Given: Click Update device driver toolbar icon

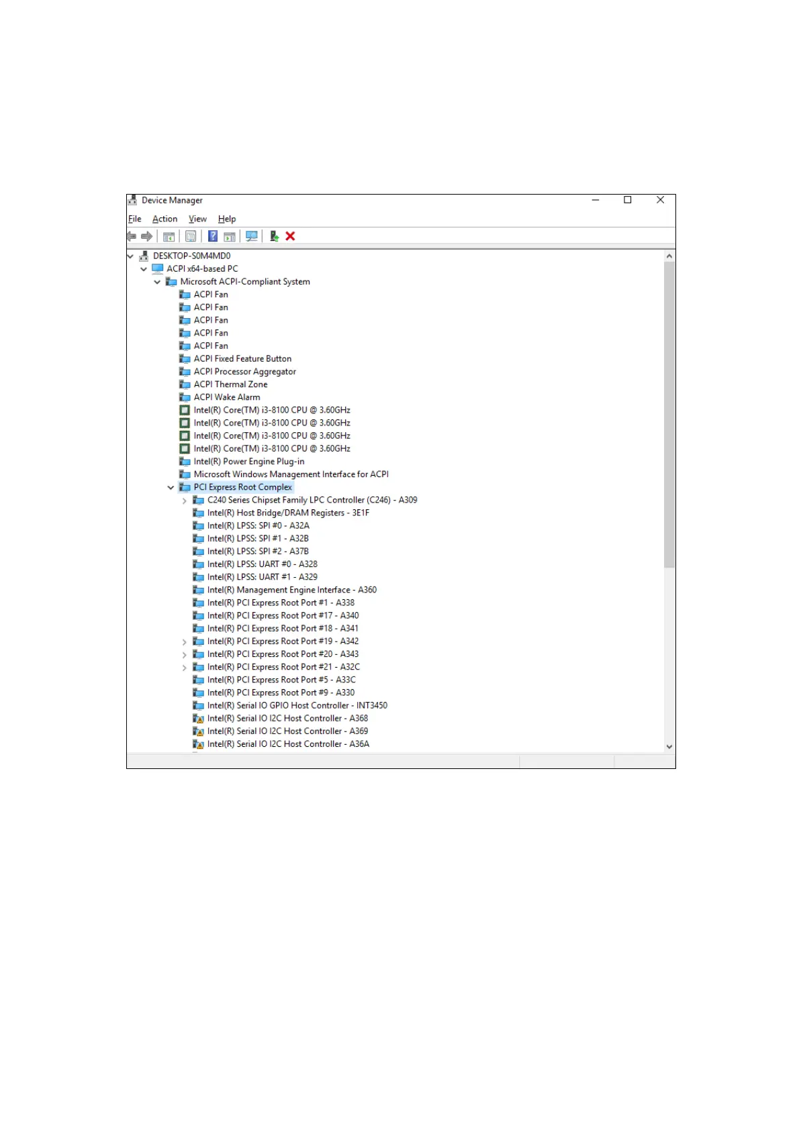Looking at the screenshot, I should (274, 236).
